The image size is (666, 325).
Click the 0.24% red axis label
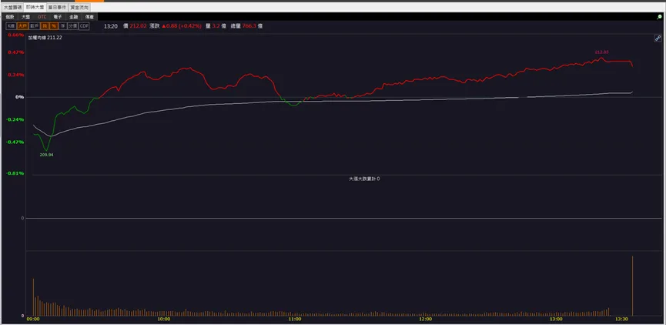coord(16,75)
